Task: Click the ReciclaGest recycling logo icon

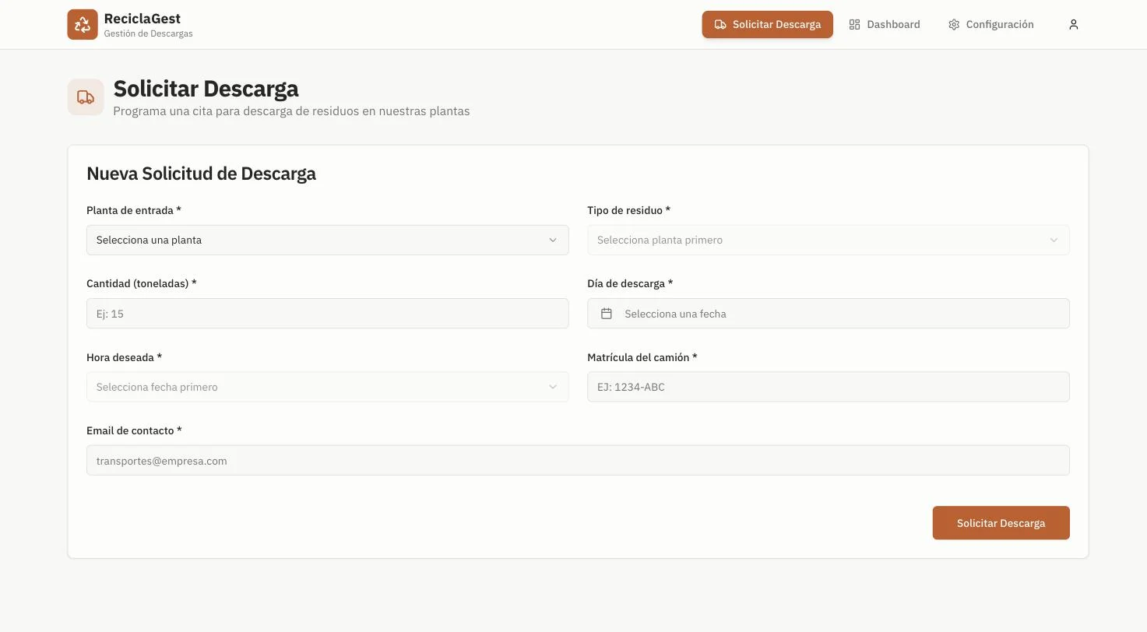Action: tap(83, 24)
